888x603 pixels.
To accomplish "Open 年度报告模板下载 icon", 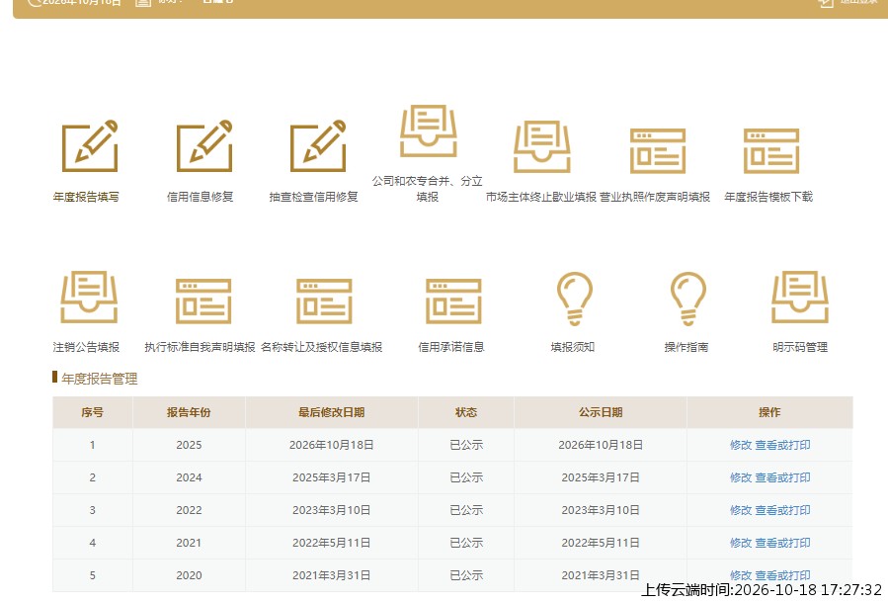I will [x=771, y=150].
